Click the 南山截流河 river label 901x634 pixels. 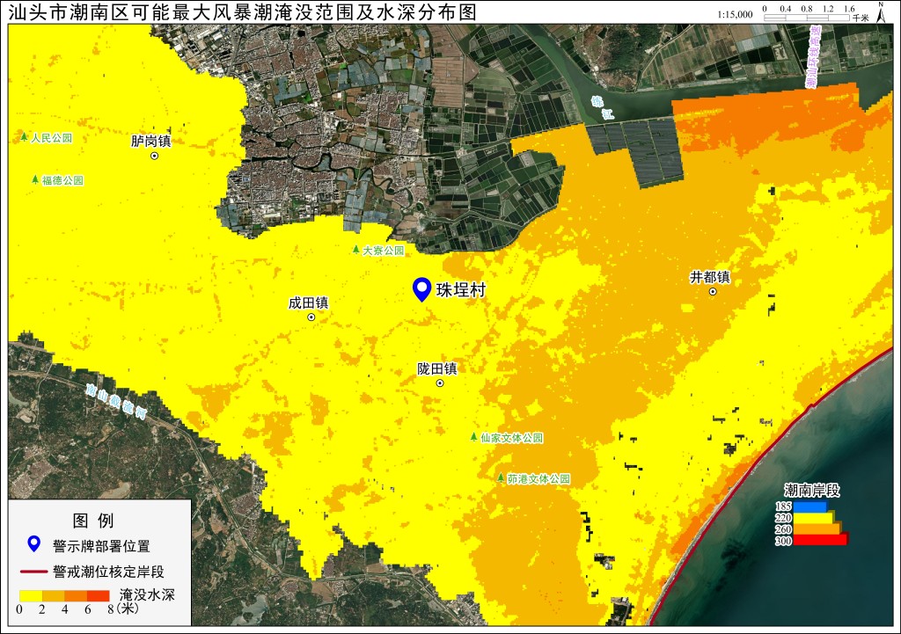click(117, 402)
